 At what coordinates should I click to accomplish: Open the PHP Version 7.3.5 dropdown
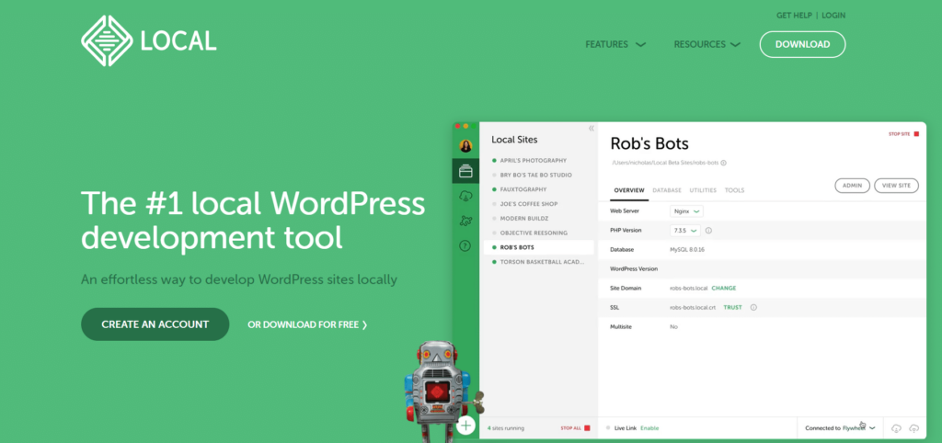tap(685, 231)
